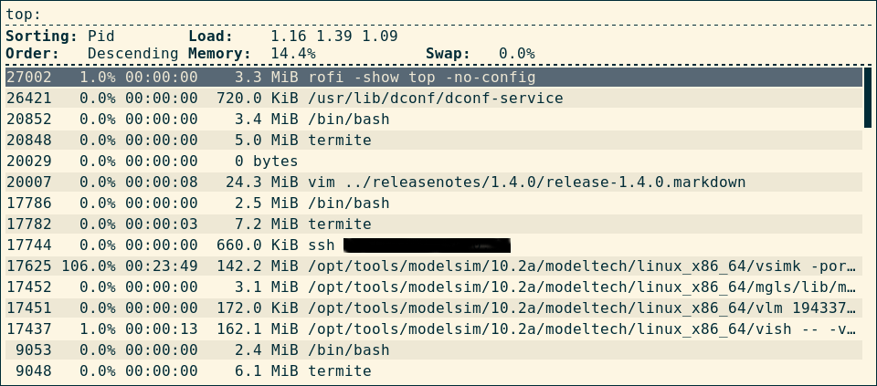Image resolution: width=877 pixels, height=386 pixels.
Task: Select the modelsim vish process row
Action: [x=433, y=329]
